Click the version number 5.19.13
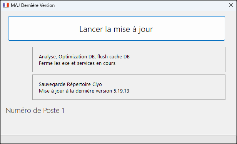237x144 pixels. point(121,91)
